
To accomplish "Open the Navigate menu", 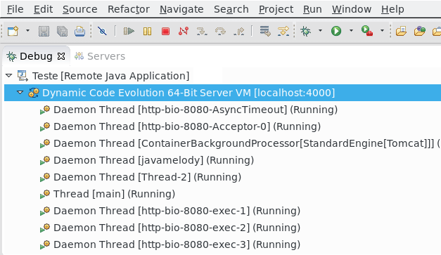I will pos(181,9).
